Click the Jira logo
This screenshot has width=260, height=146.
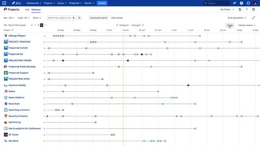16,3
